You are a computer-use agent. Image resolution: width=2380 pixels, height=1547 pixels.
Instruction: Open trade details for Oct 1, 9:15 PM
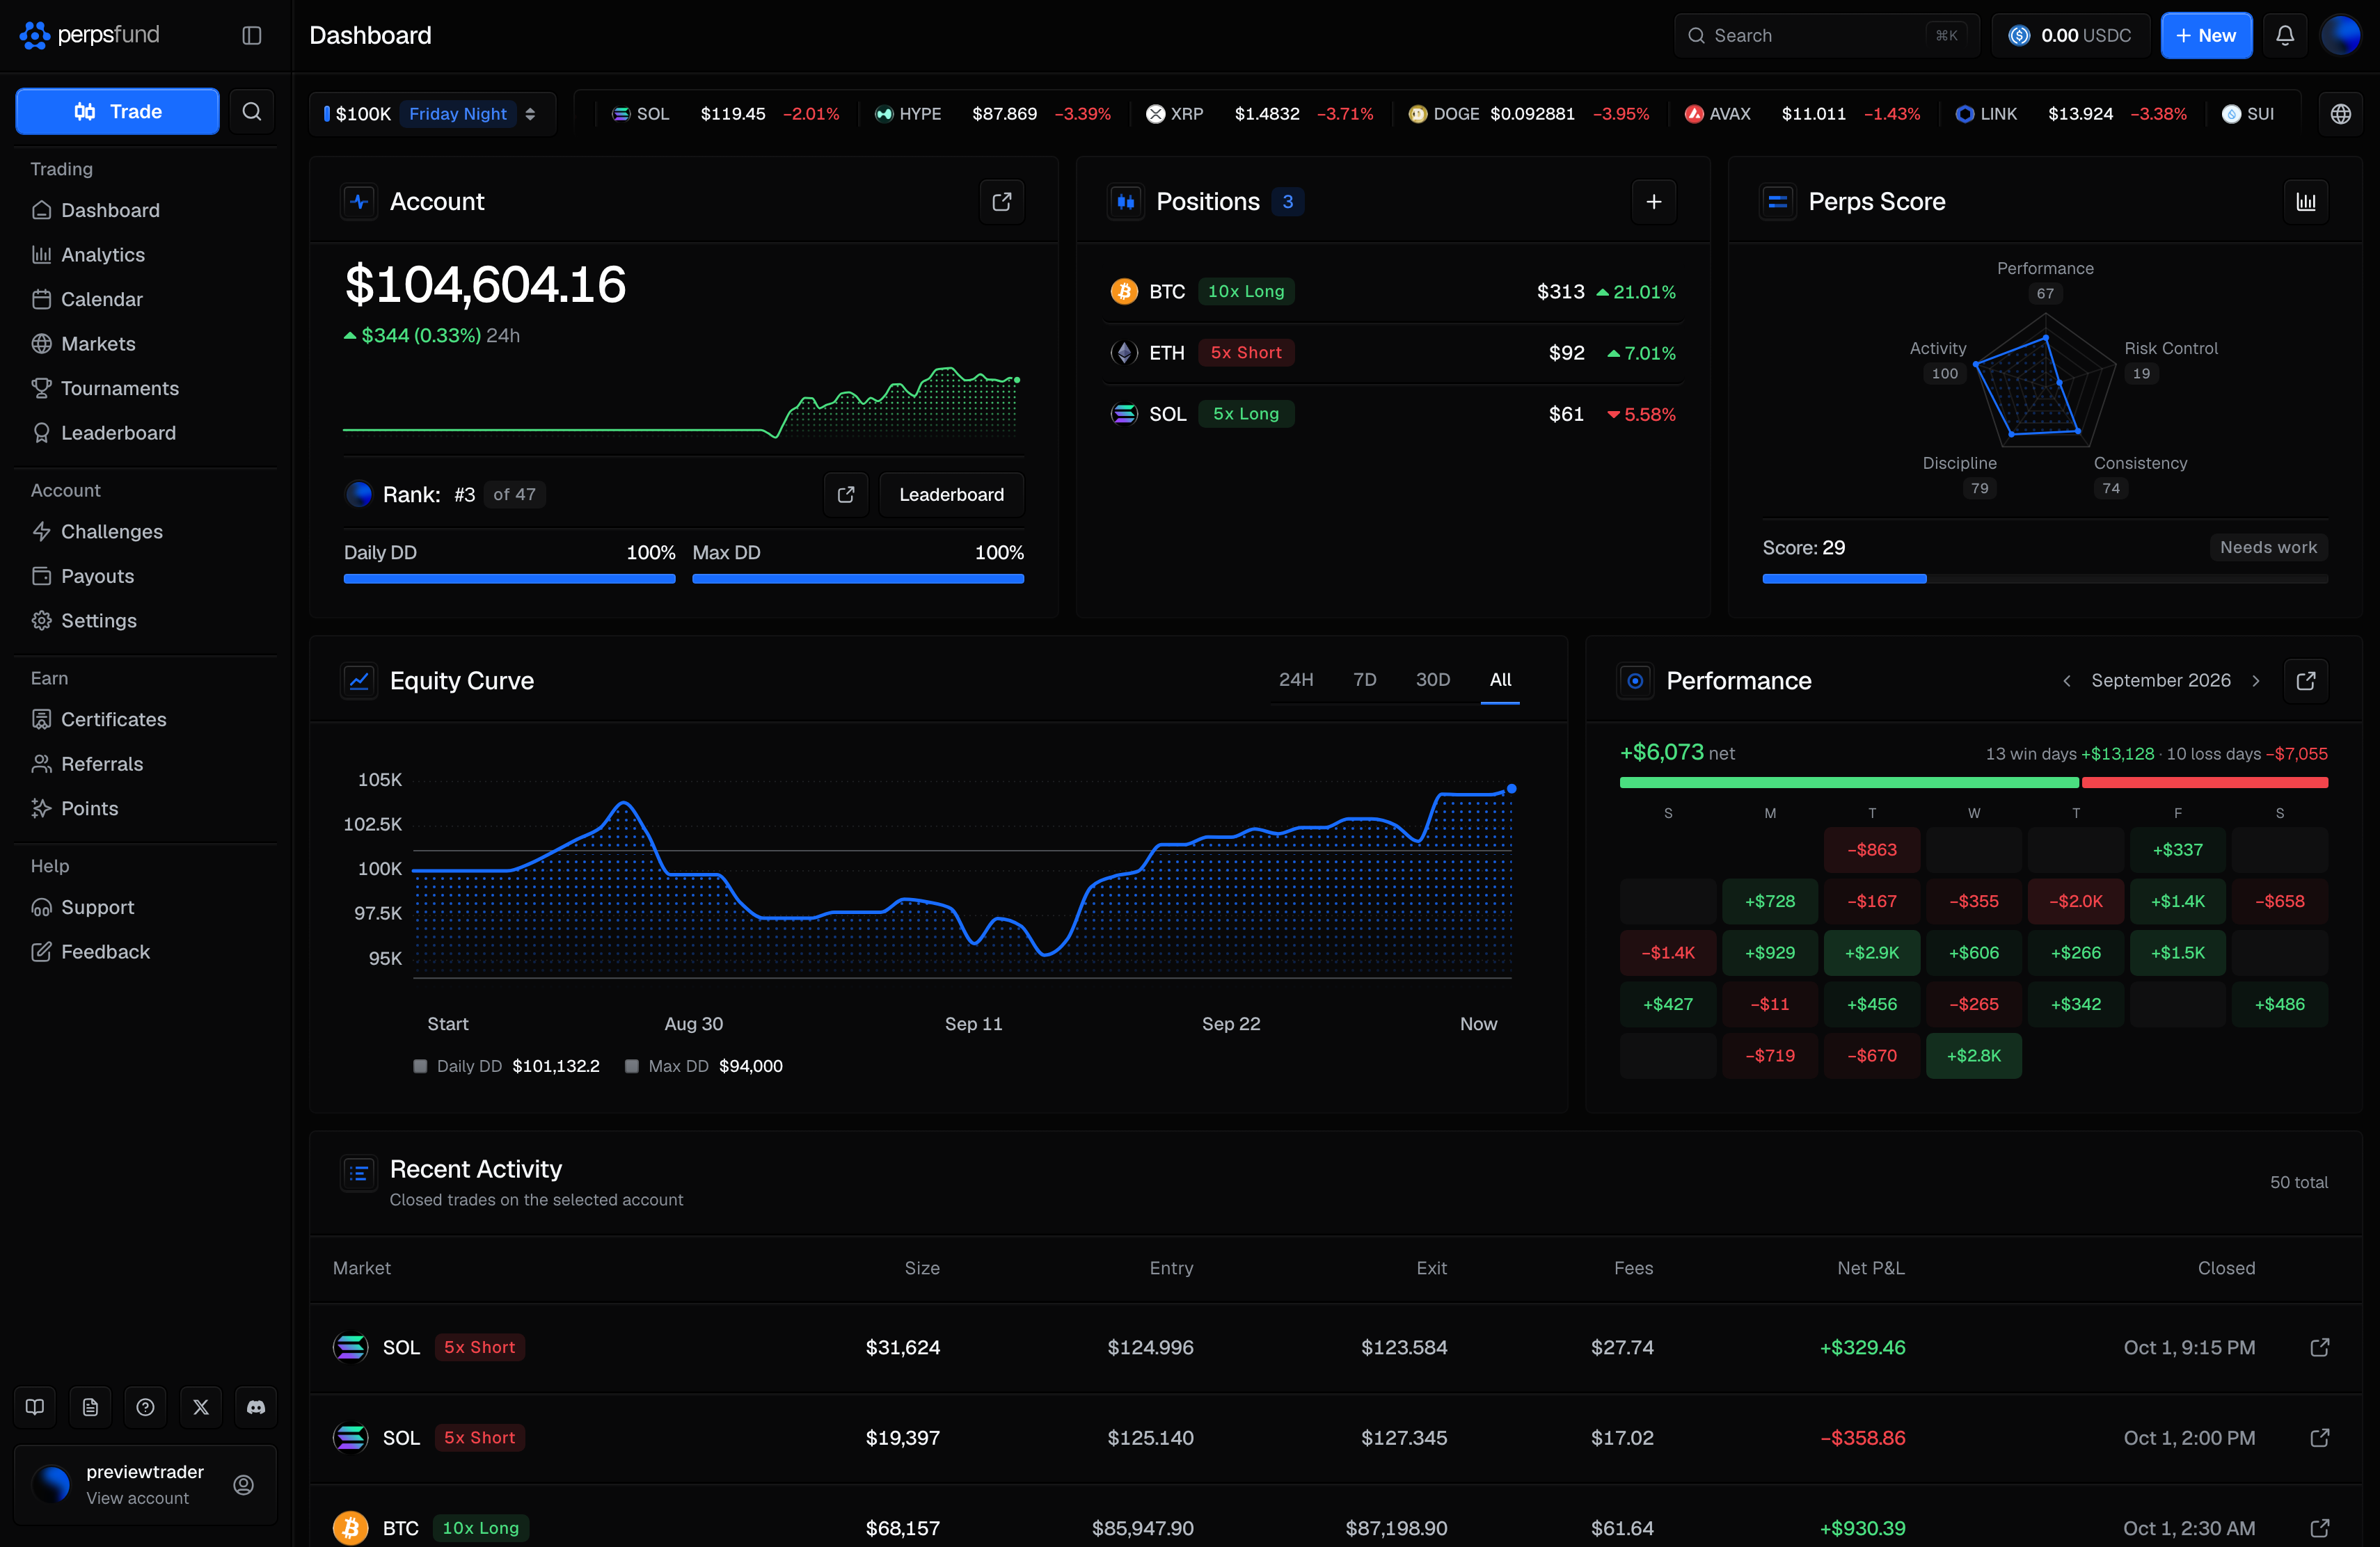[2320, 1347]
